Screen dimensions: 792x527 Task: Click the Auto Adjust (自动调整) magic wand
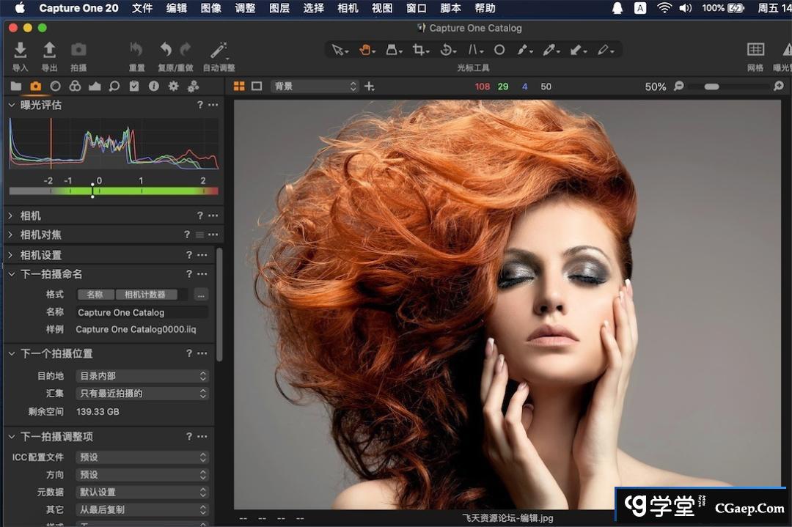coord(219,50)
